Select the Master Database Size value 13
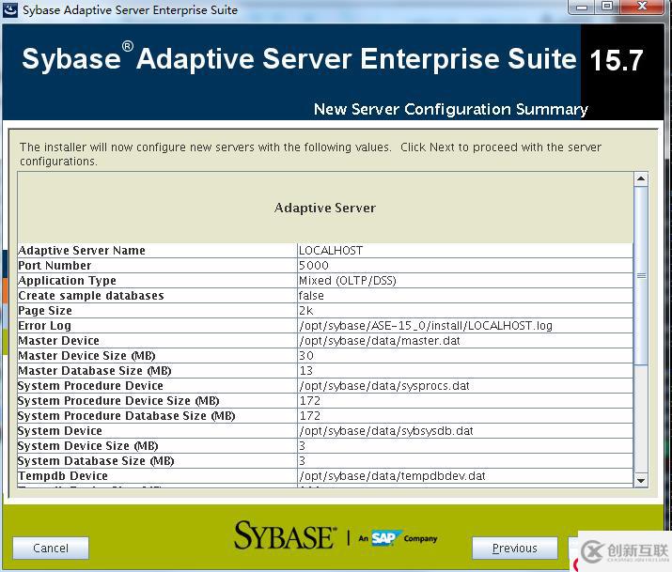The image size is (672, 572). pos(306,370)
